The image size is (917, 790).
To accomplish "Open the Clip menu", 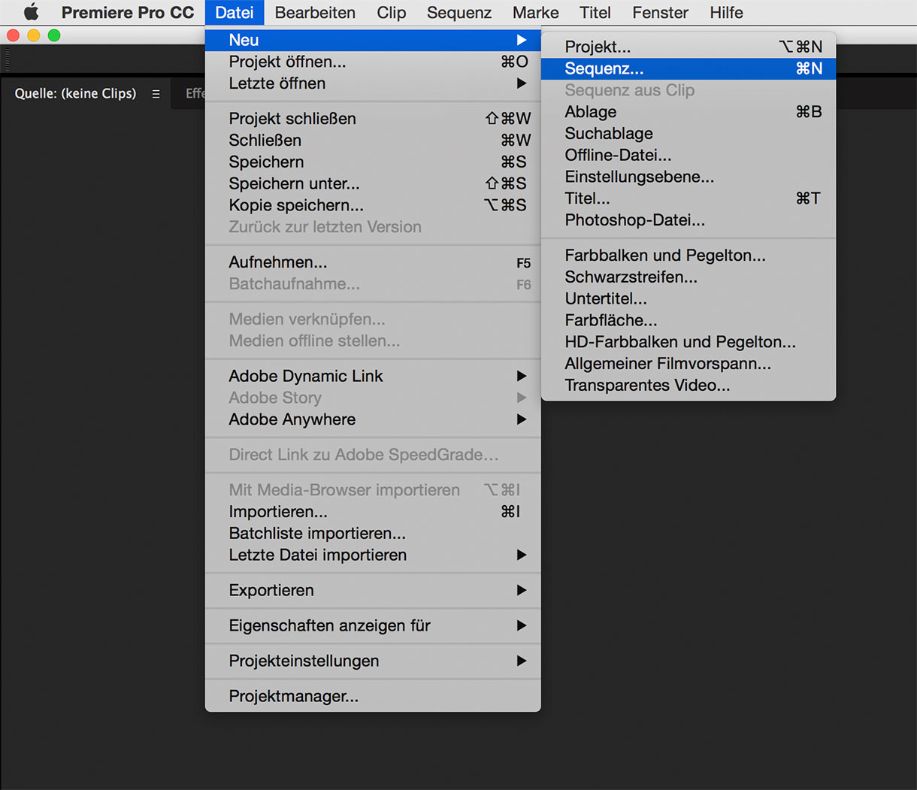I will [x=392, y=13].
